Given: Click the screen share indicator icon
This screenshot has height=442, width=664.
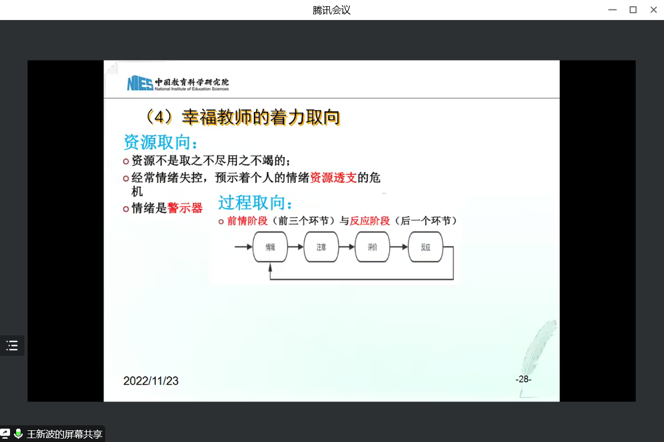Looking at the screenshot, I should tap(5, 434).
